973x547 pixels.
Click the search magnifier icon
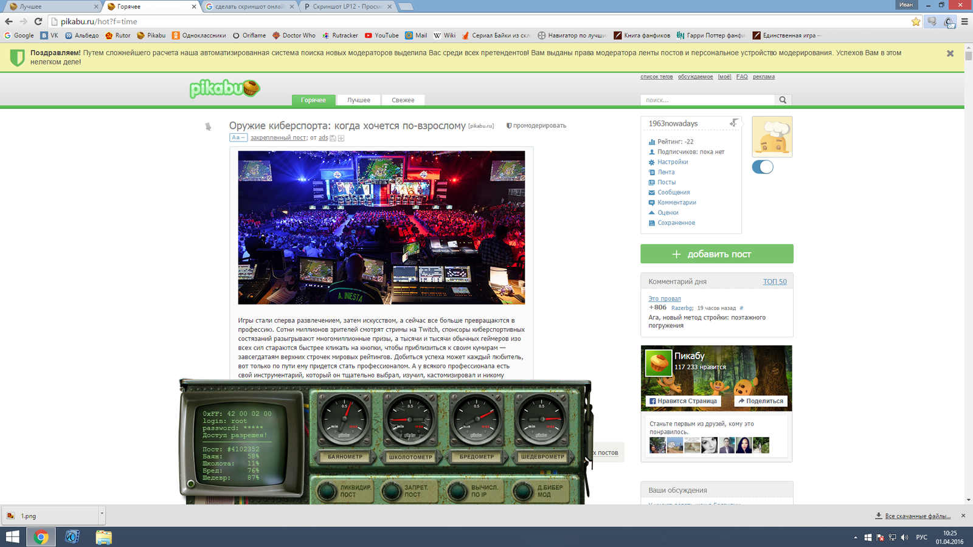783,100
